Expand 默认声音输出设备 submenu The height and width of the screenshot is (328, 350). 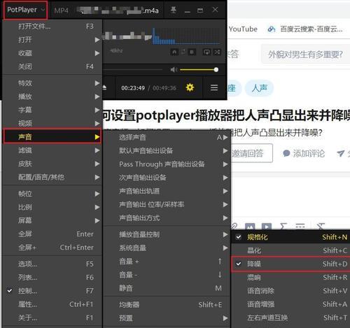click(x=167, y=150)
